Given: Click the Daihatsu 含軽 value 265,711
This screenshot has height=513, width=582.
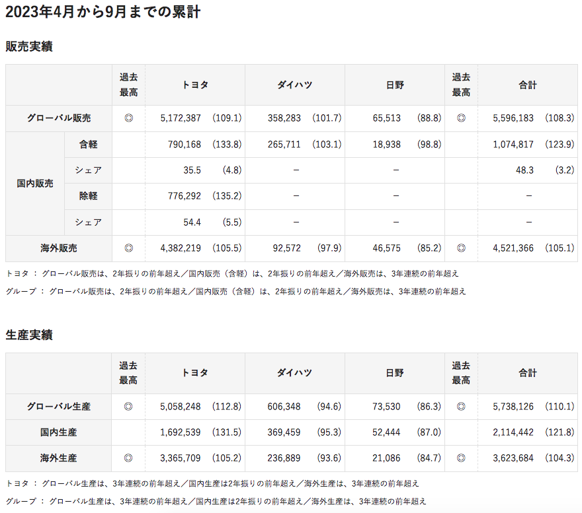Looking at the screenshot, I should pos(284,145).
